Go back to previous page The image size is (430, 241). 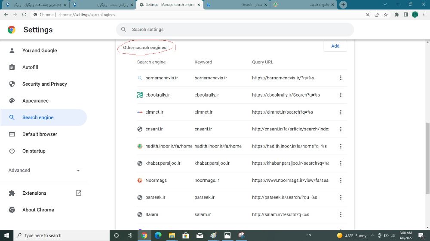6,15
